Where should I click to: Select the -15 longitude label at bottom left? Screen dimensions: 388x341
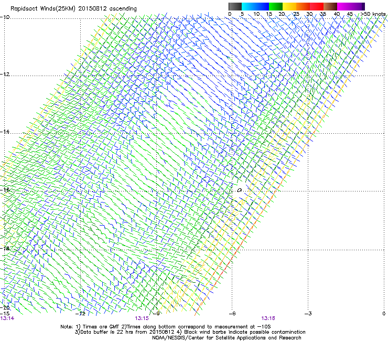pyautogui.click(x=5, y=314)
